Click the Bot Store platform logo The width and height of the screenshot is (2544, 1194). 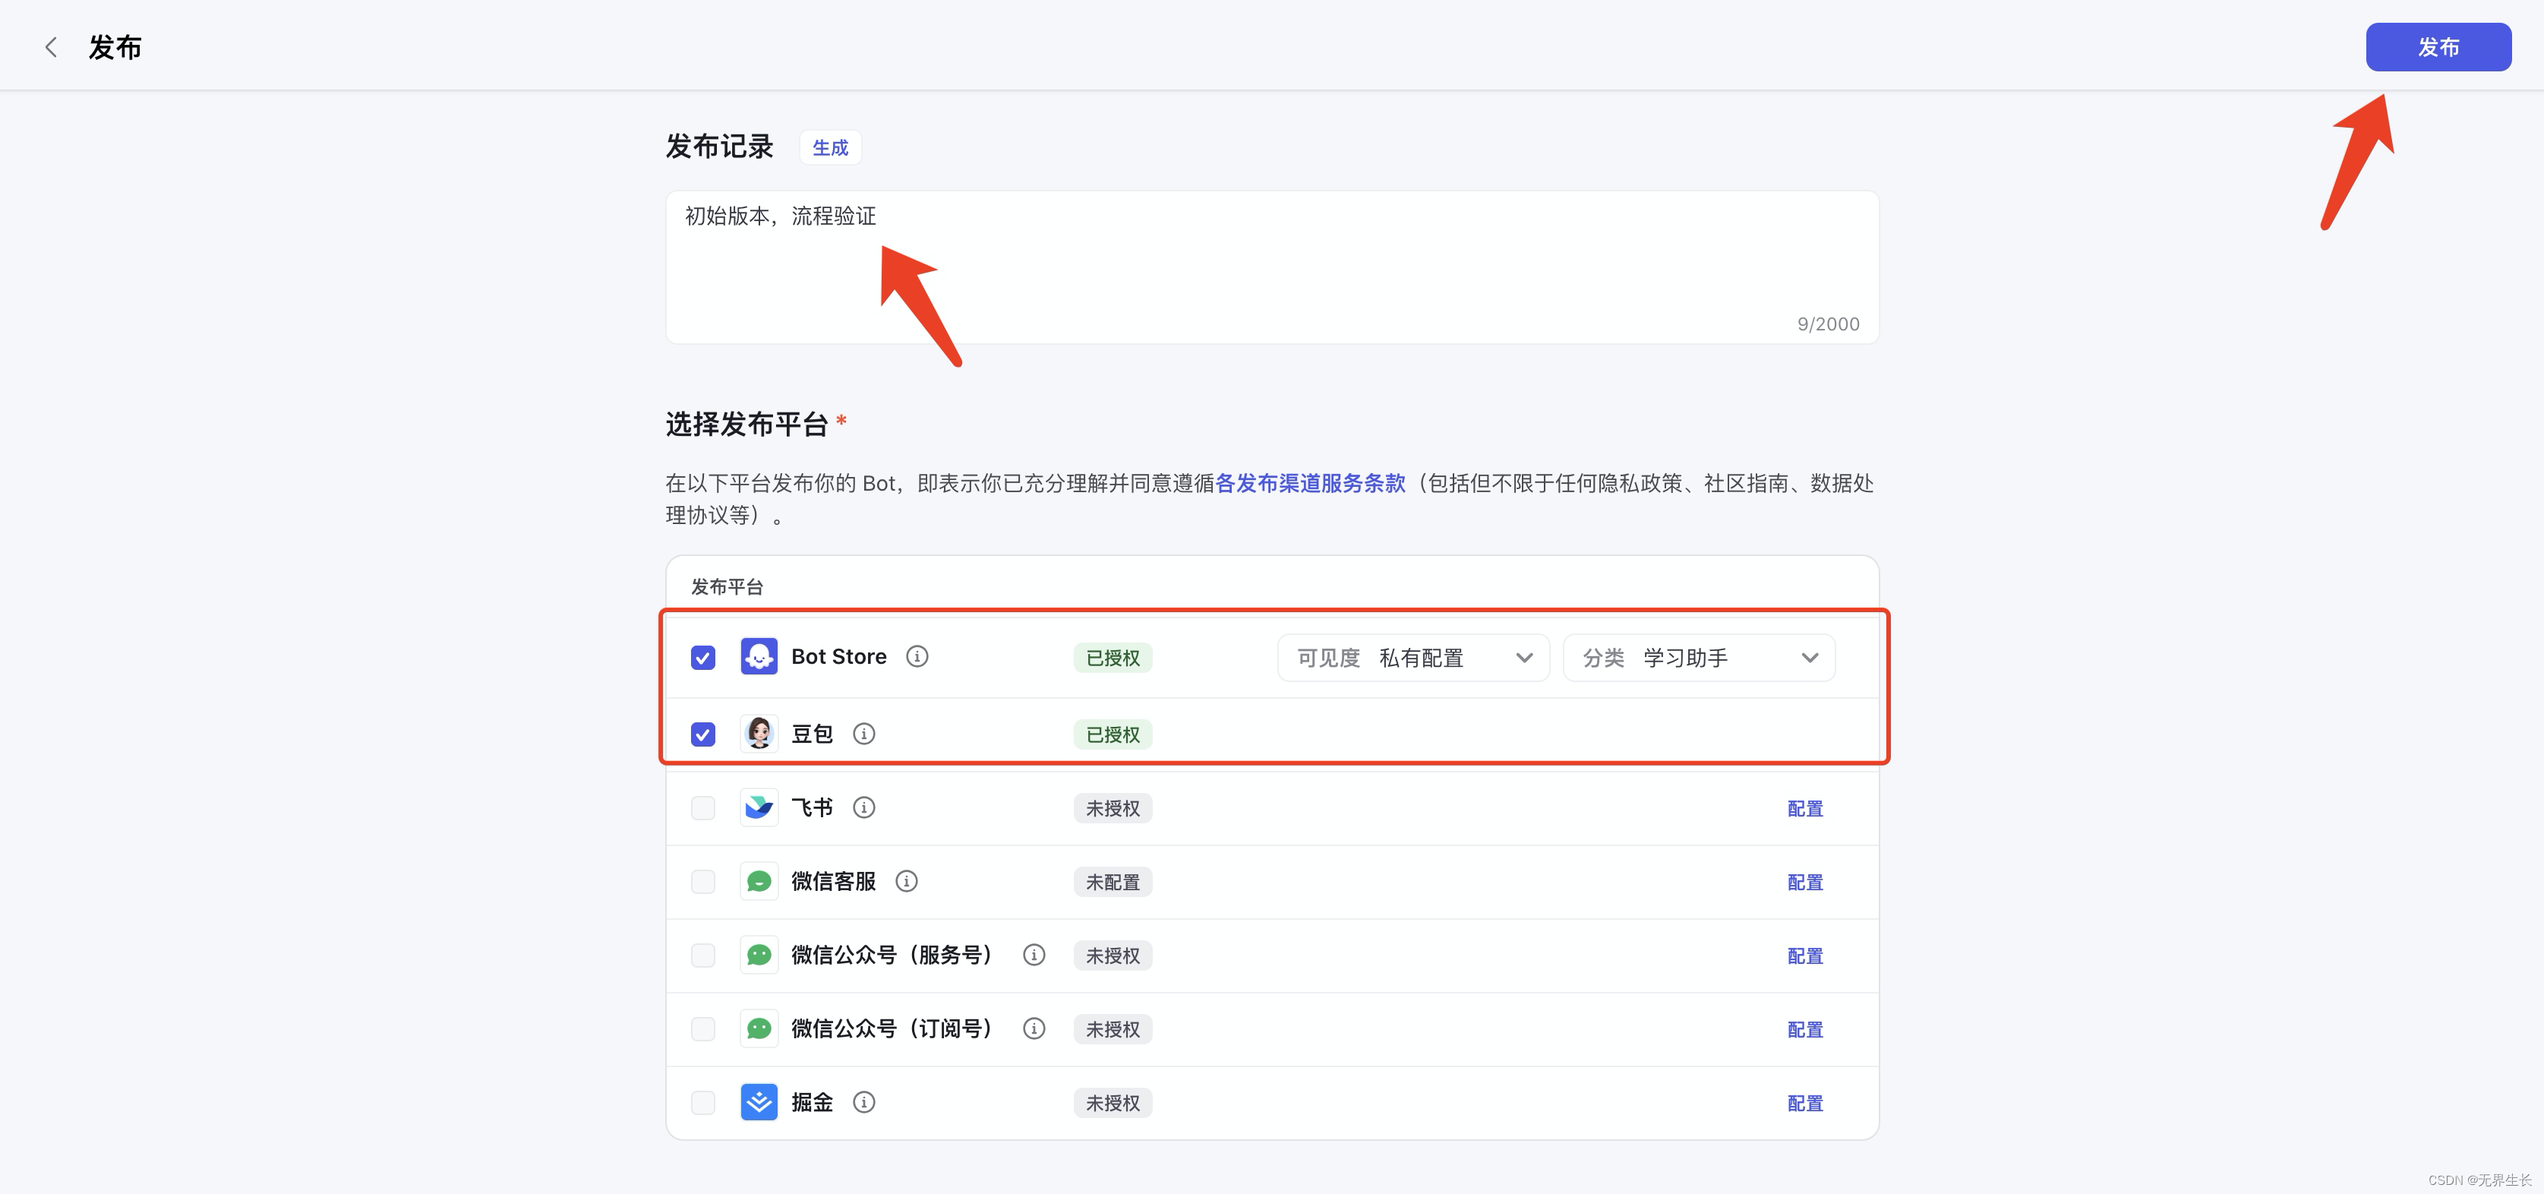[759, 657]
